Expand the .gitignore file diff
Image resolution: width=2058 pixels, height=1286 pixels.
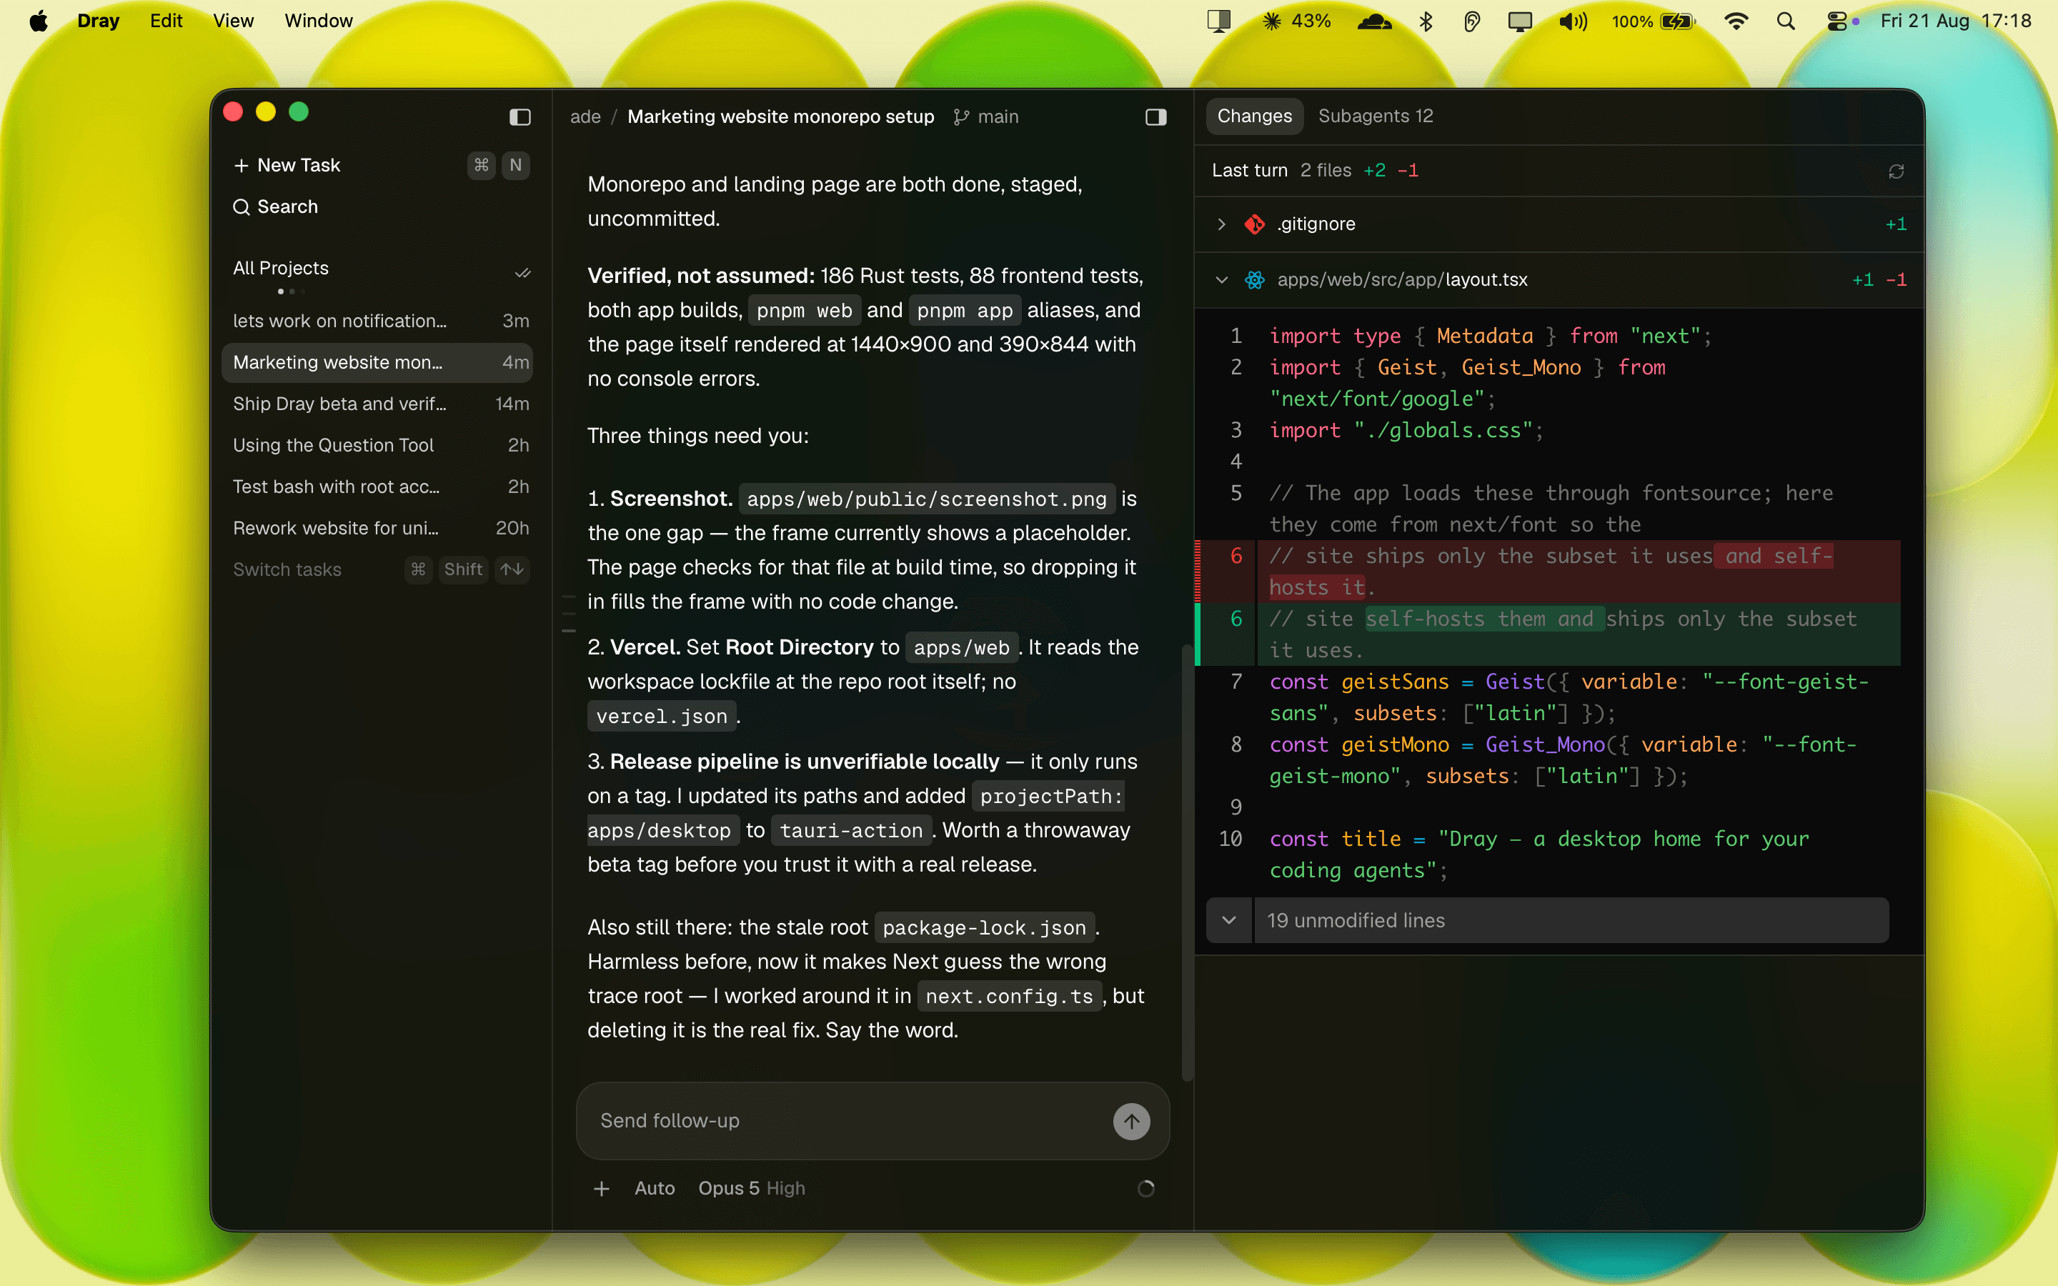pos(1221,224)
